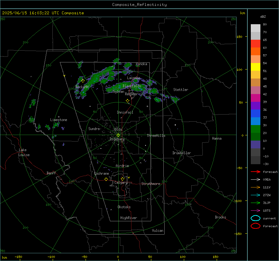Click the red forecast ellipse legend icon

click(255, 226)
